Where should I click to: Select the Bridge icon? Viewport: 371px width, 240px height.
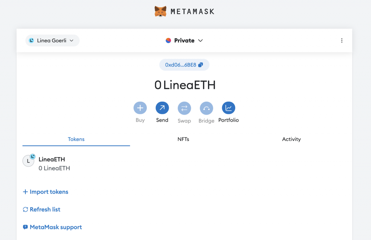pyautogui.click(x=206, y=108)
